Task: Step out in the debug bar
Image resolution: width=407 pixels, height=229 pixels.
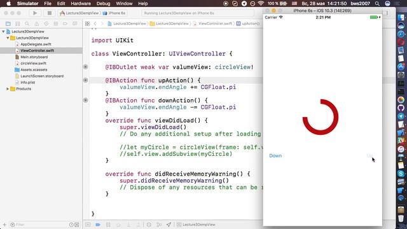Action: click(139, 225)
